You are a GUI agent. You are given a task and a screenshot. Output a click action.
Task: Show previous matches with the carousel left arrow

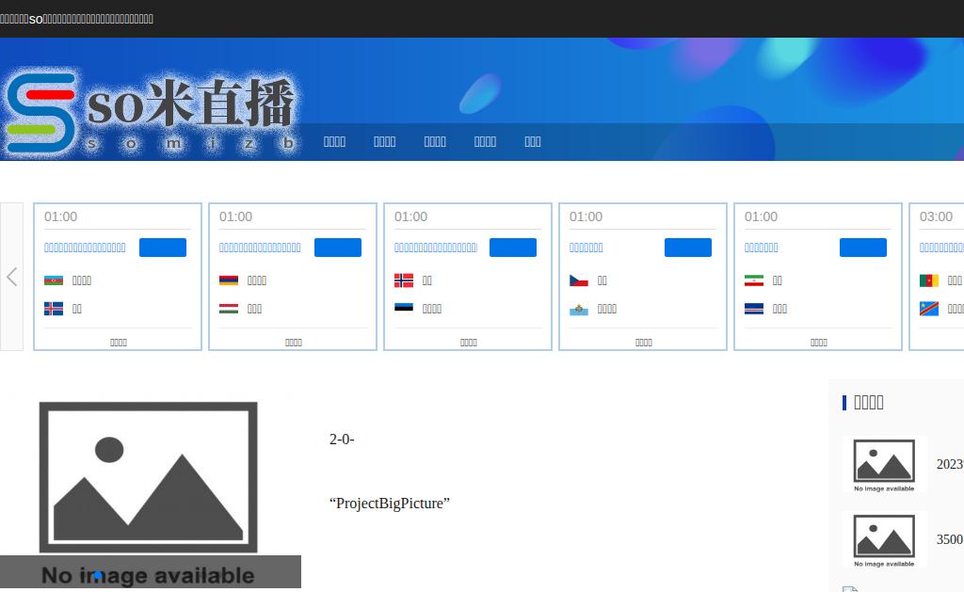click(x=11, y=277)
